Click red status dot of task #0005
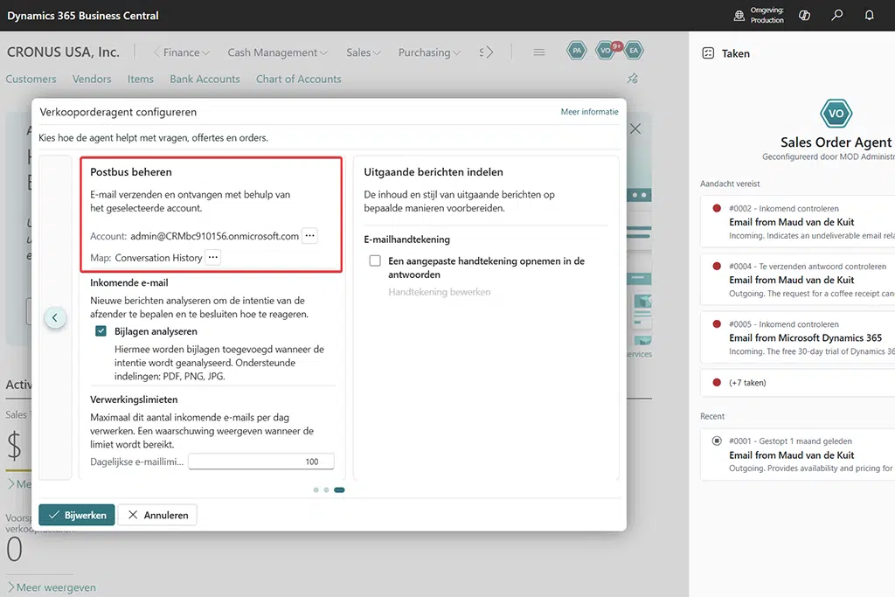Image resolution: width=895 pixels, height=597 pixels. pos(717,323)
